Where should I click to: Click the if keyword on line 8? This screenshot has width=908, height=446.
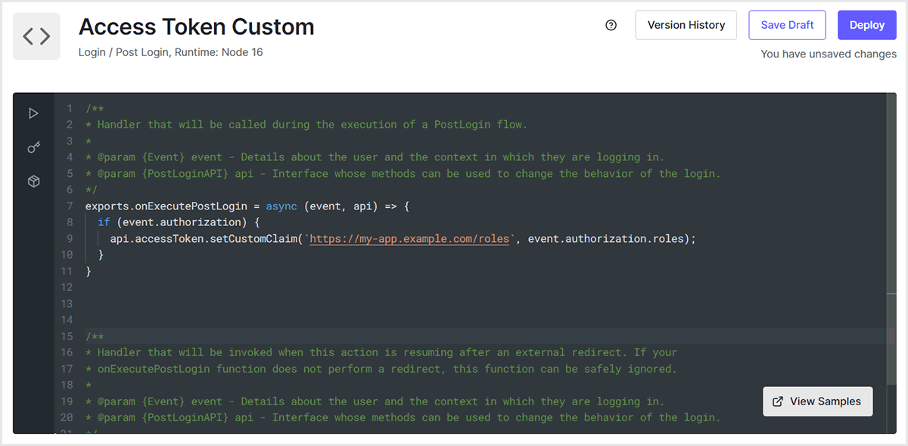tap(104, 222)
